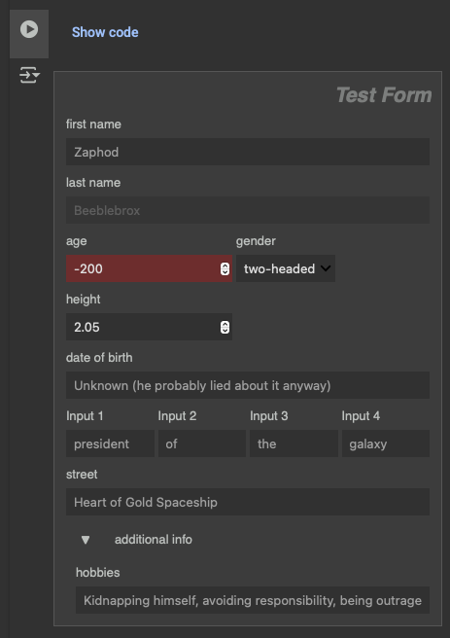The image size is (450, 638).
Task: Use the height spinner arrows
Action: (x=225, y=327)
